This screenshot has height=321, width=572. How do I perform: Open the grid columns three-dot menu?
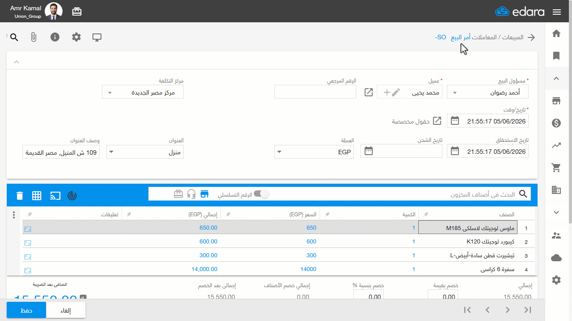tap(14, 214)
